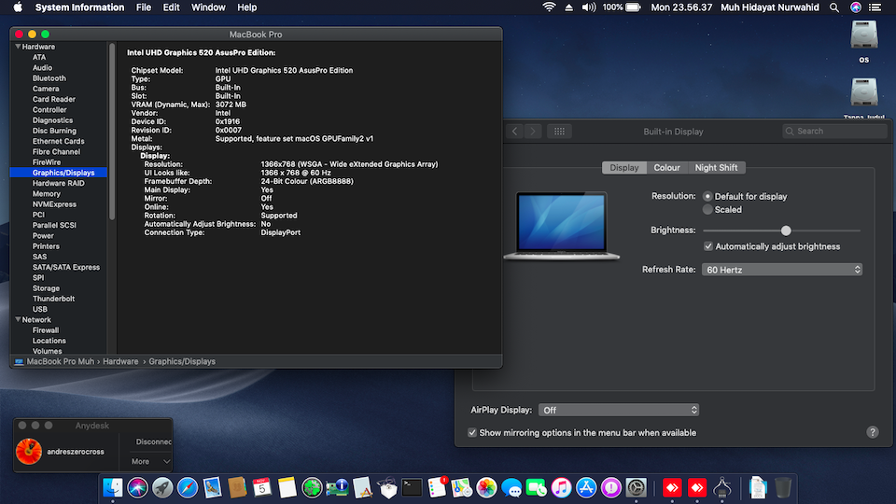
Task: Select the Scaled resolution option
Action: click(x=707, y=210)
